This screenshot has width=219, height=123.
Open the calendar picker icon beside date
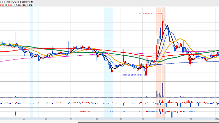click(x=32, y=2)
